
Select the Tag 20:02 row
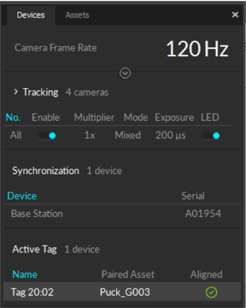pyautogui.click(x=122, y=292)
